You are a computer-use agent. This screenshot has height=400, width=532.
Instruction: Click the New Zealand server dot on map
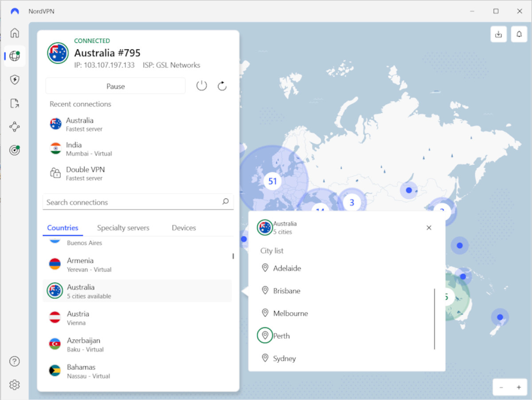tap(500, 317)
